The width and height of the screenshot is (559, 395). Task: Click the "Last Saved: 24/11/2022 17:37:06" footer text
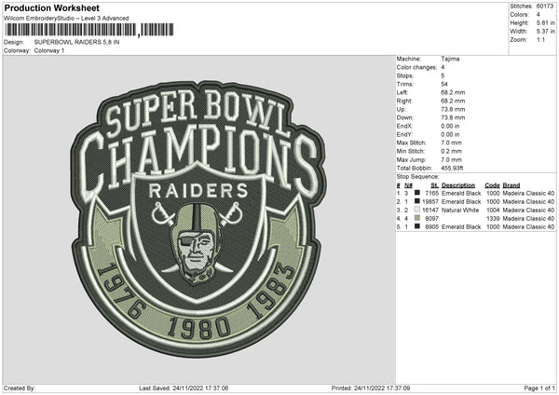coord(184,388)
